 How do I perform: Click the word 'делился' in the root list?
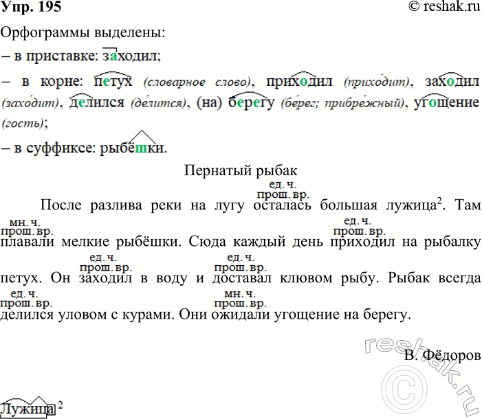96,103
